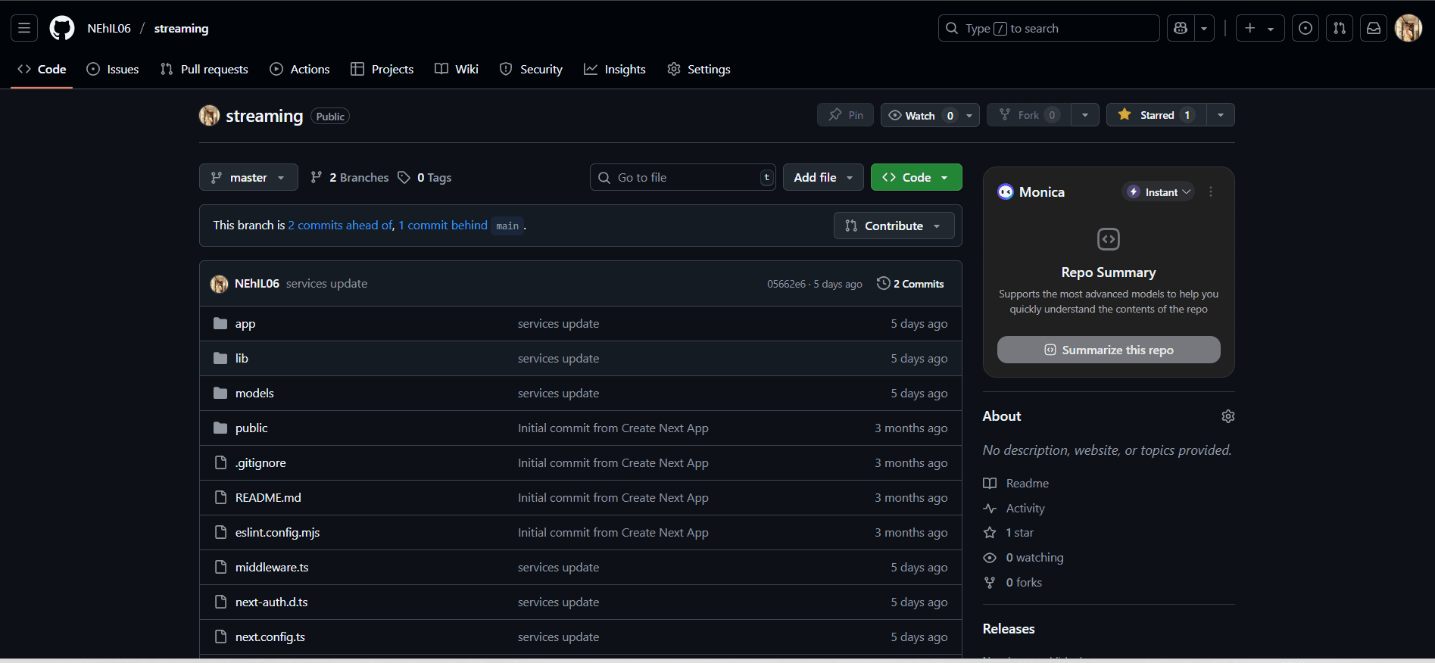Open the commit history clock icon
The width and height of the screenshot is (1435, 663).
[x=883, y=283]
